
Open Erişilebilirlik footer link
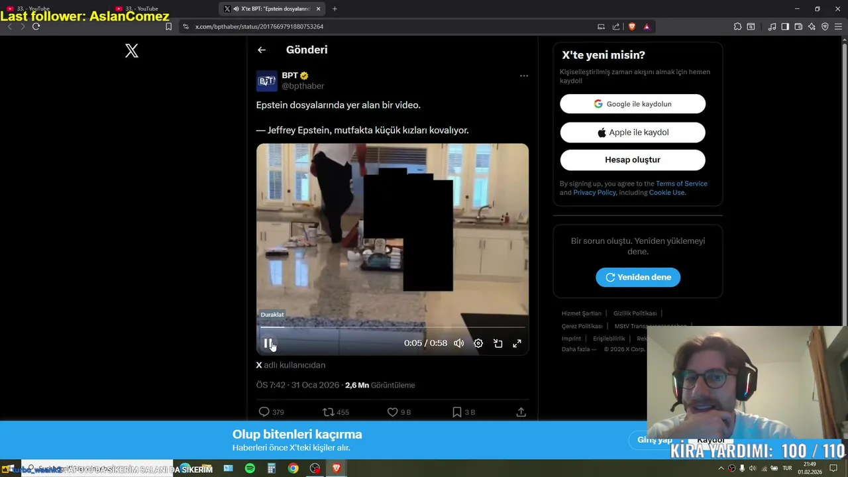pyautogui.click(x=609, y=339)
